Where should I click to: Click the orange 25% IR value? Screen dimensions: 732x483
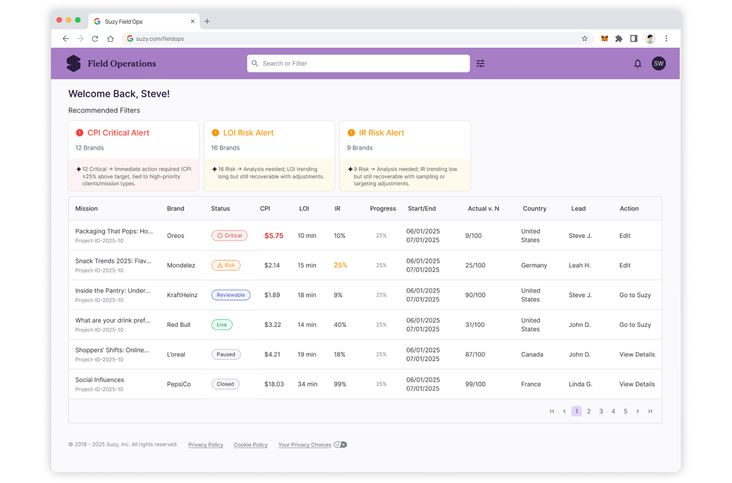pos(340,265)
